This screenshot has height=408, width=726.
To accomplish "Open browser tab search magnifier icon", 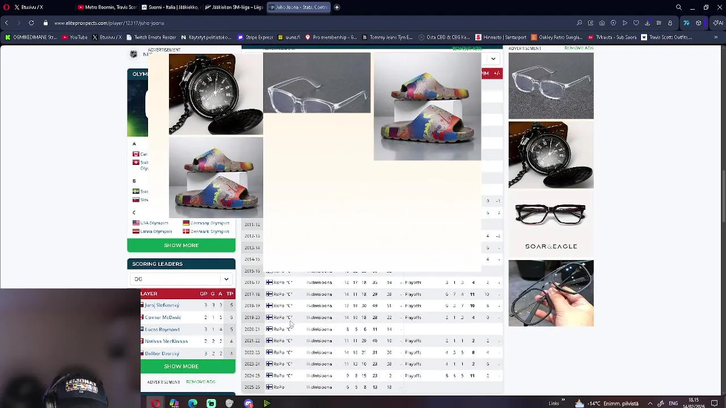I will (x=679, y=7).
